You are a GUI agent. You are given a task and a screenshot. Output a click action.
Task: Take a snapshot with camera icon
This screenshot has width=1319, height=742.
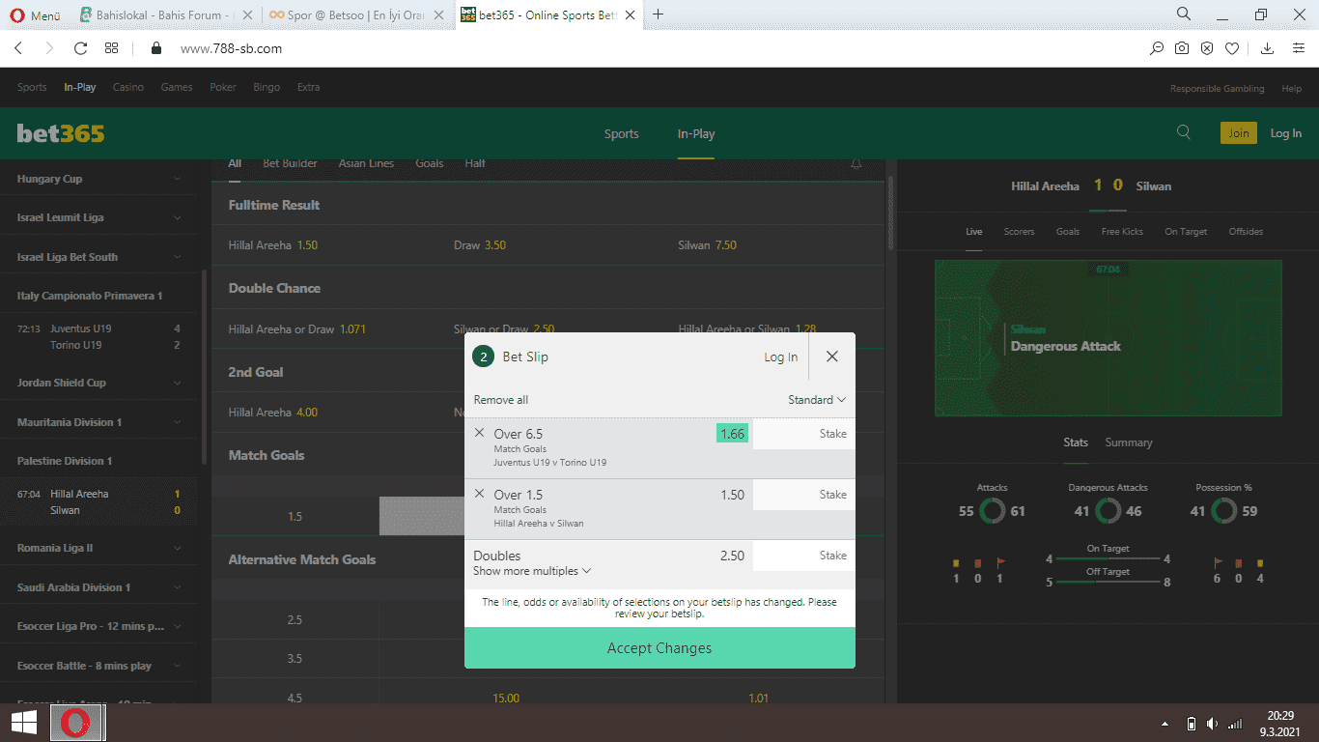click(x=1182, y=48)
